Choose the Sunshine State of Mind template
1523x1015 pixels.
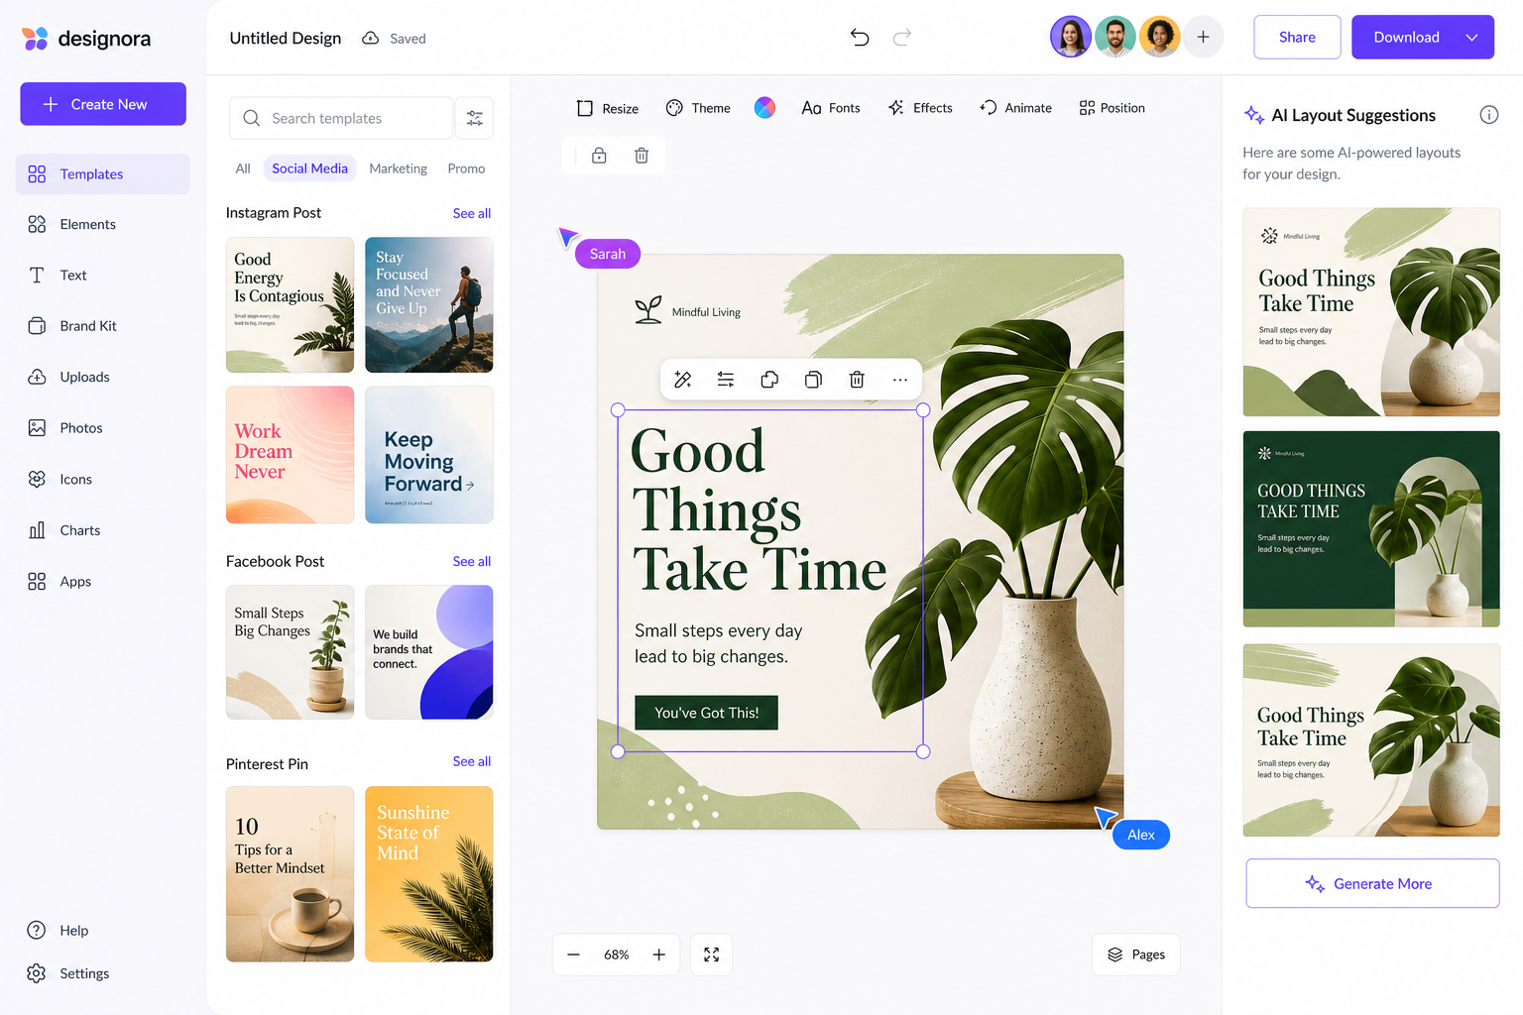point(429,874)
